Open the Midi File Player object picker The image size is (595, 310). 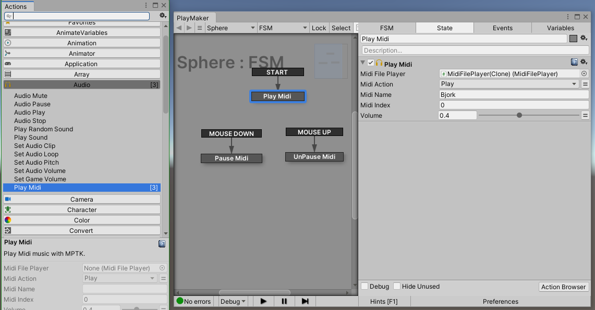585,73
